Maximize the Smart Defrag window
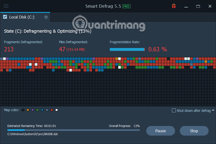Screen dimensions: 216x144 point(198,6)
